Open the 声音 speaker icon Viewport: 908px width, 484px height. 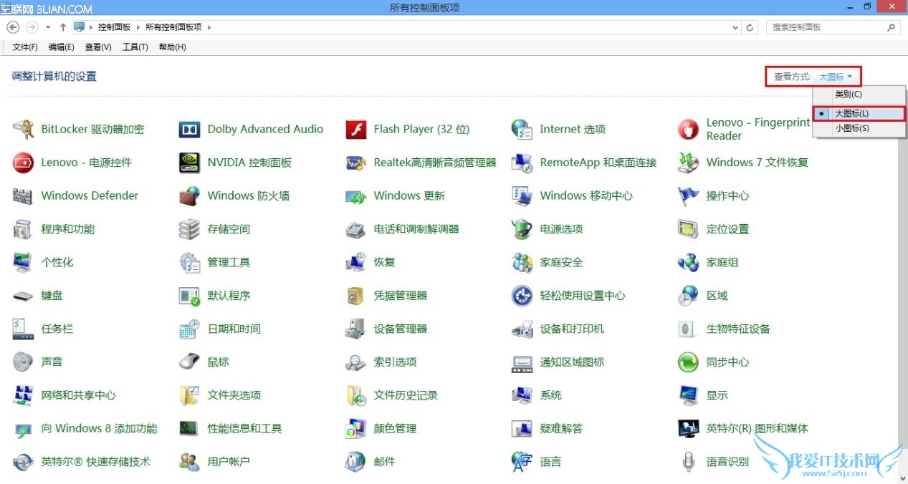tap(23, 362)
